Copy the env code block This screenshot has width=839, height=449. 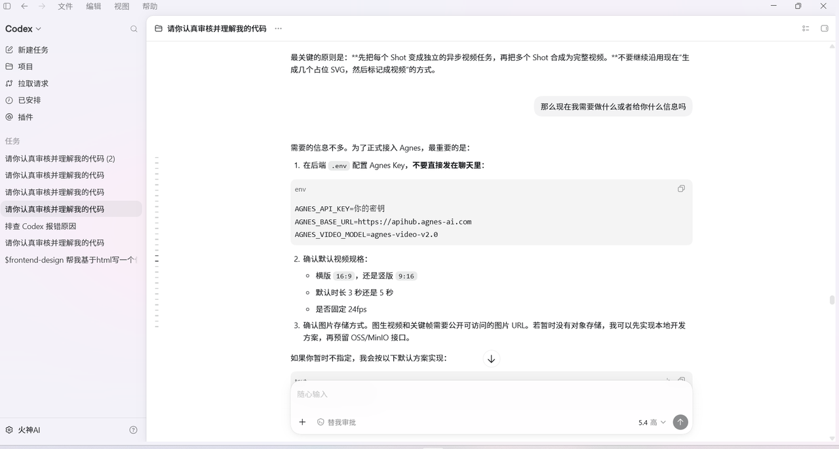pos(681,189)
